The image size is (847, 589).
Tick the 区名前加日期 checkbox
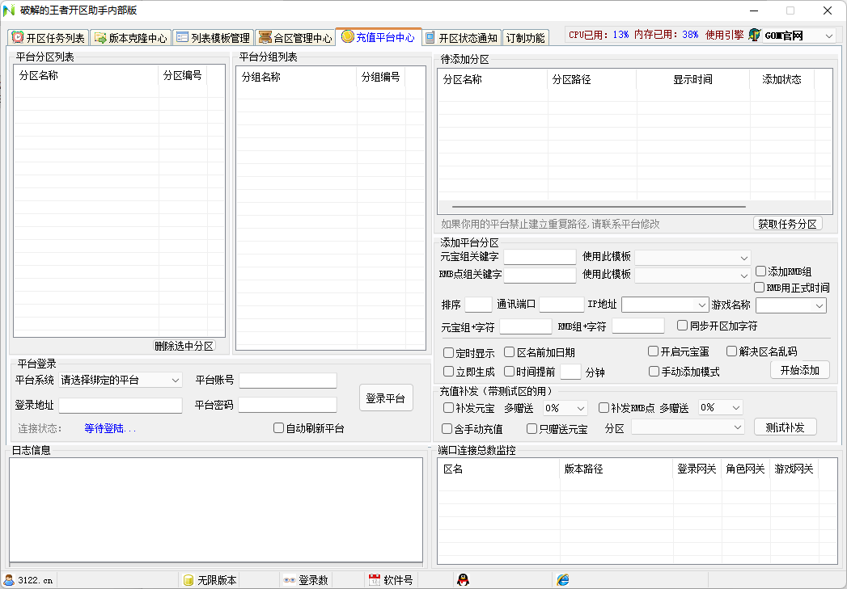pos(510,352)
